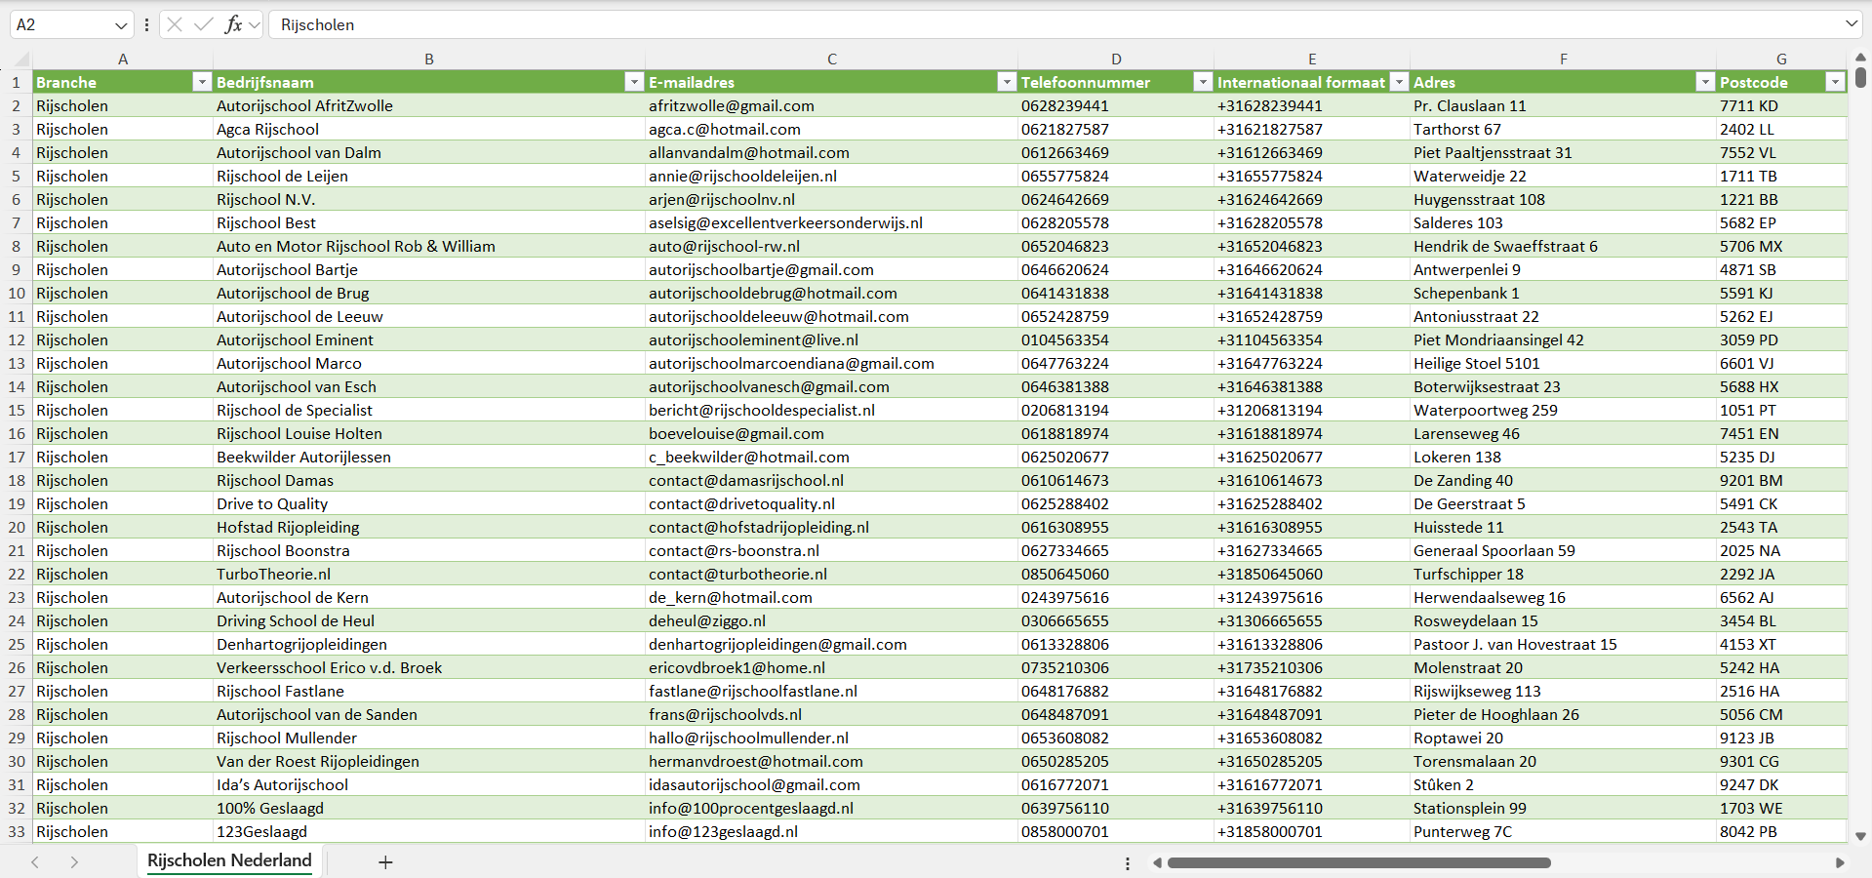
Task: Select column C header
Action: [x=831, y=59]
